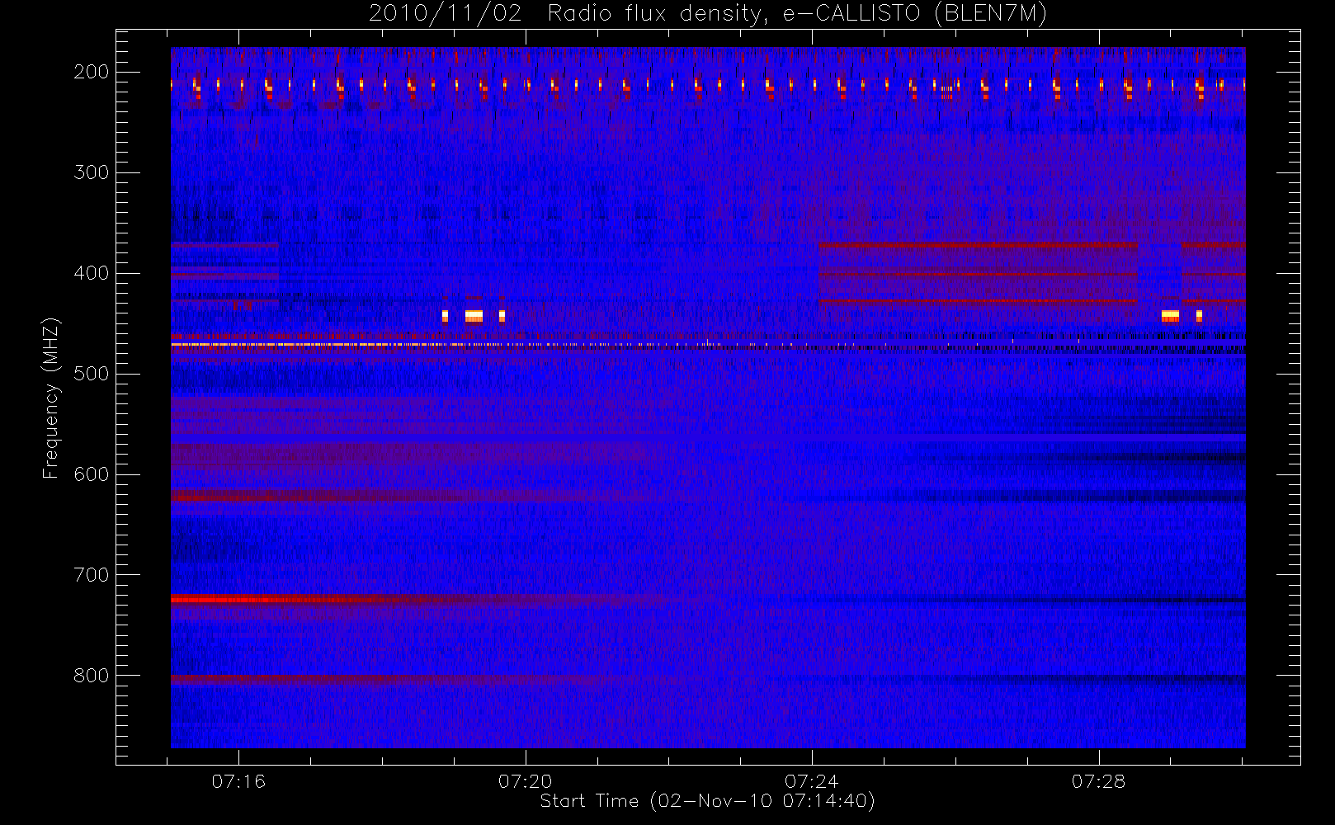Click the 200 frequency tick label
The image size is (1335, 825).
(x=92, y=72)
